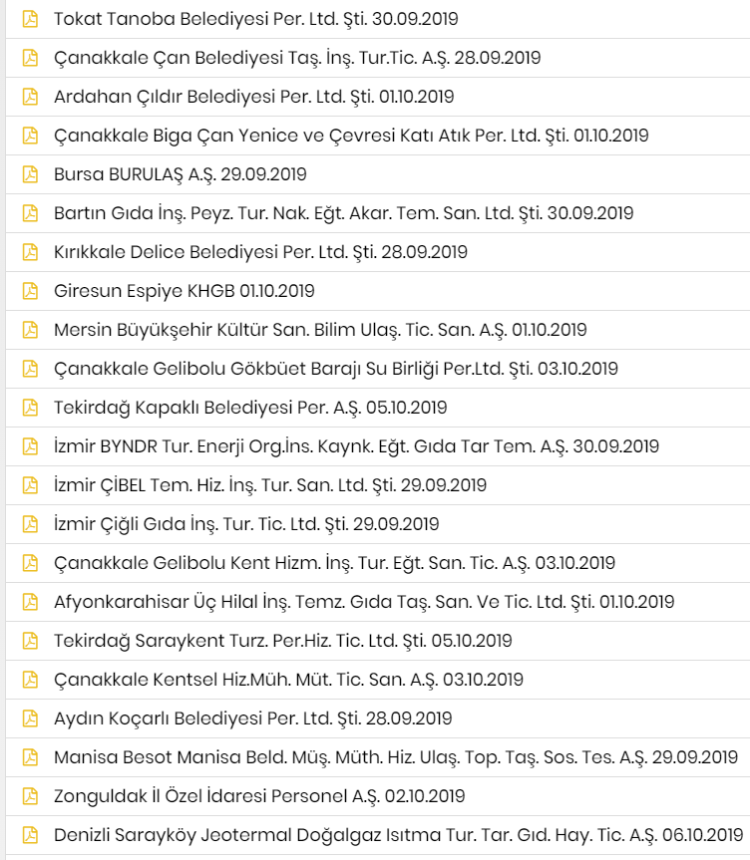Image resolution: width=750 pixels, height=860 pixels.
Task: Open Çanakkale Çan Belediyesi Taş. İnş. link
Action: click(297, 58)
